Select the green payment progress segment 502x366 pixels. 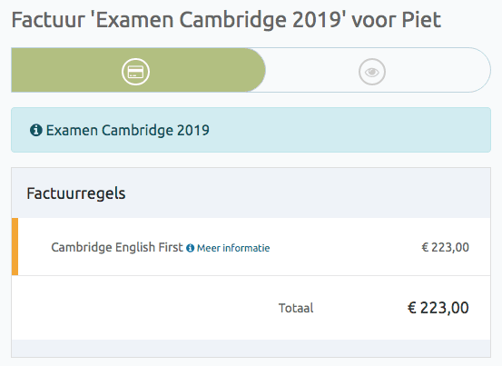pos(138,70)
